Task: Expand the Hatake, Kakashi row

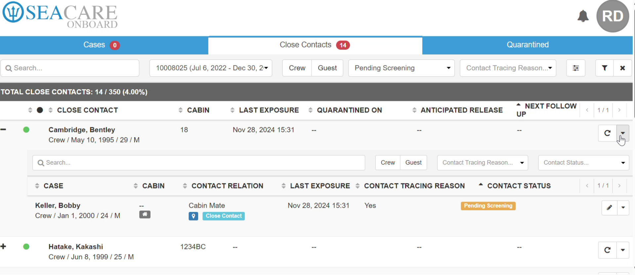Action: pyautogui.click(x=3, y=247)
